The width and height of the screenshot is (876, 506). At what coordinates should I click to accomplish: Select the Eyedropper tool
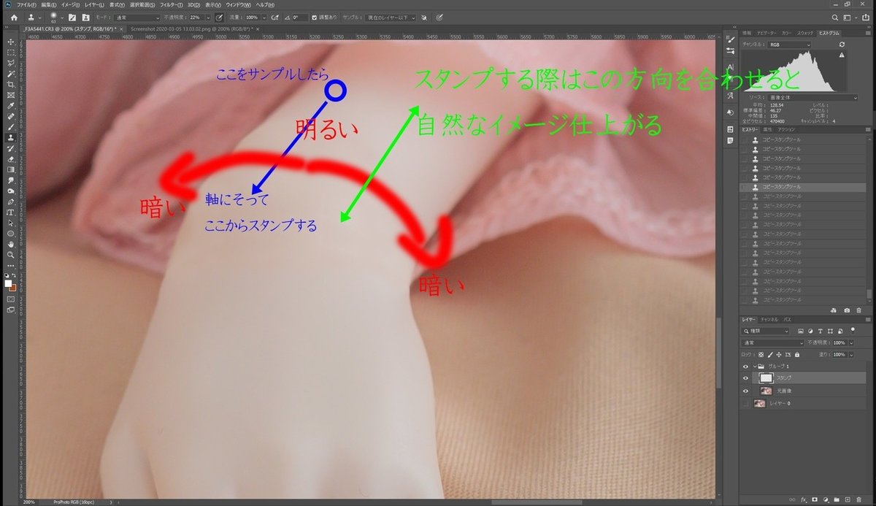(11, 106)
